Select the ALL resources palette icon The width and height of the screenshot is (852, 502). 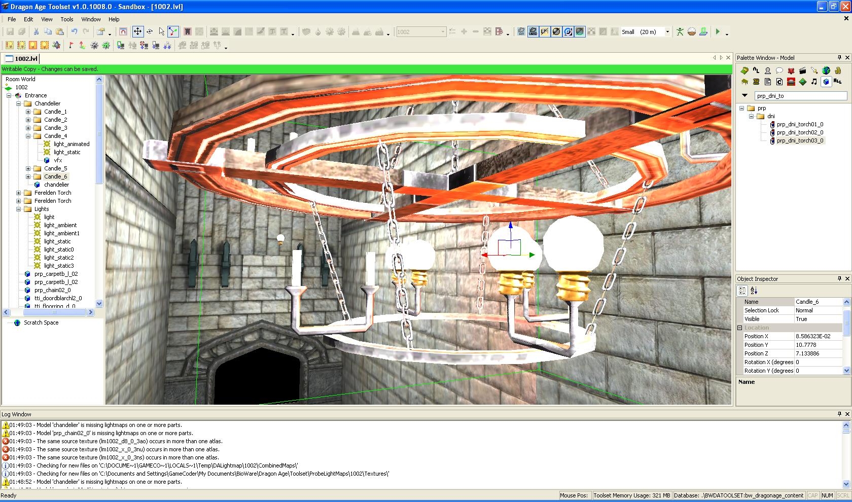[837, 81]
